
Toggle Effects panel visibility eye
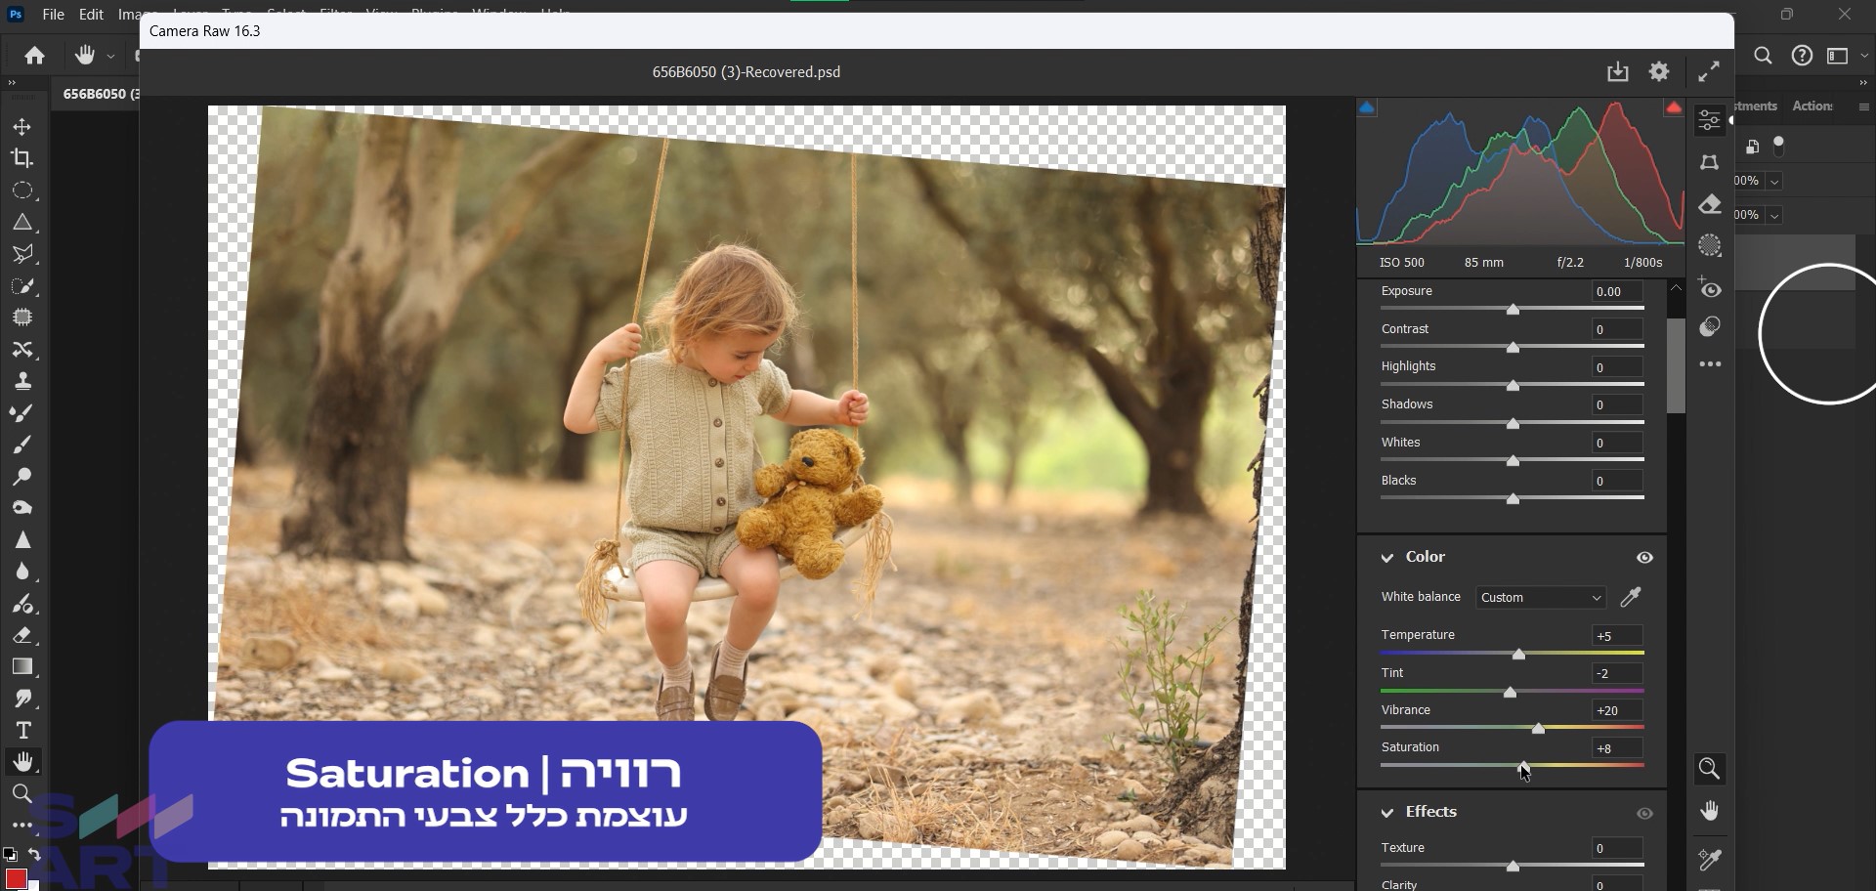(x=1644, y=813)
